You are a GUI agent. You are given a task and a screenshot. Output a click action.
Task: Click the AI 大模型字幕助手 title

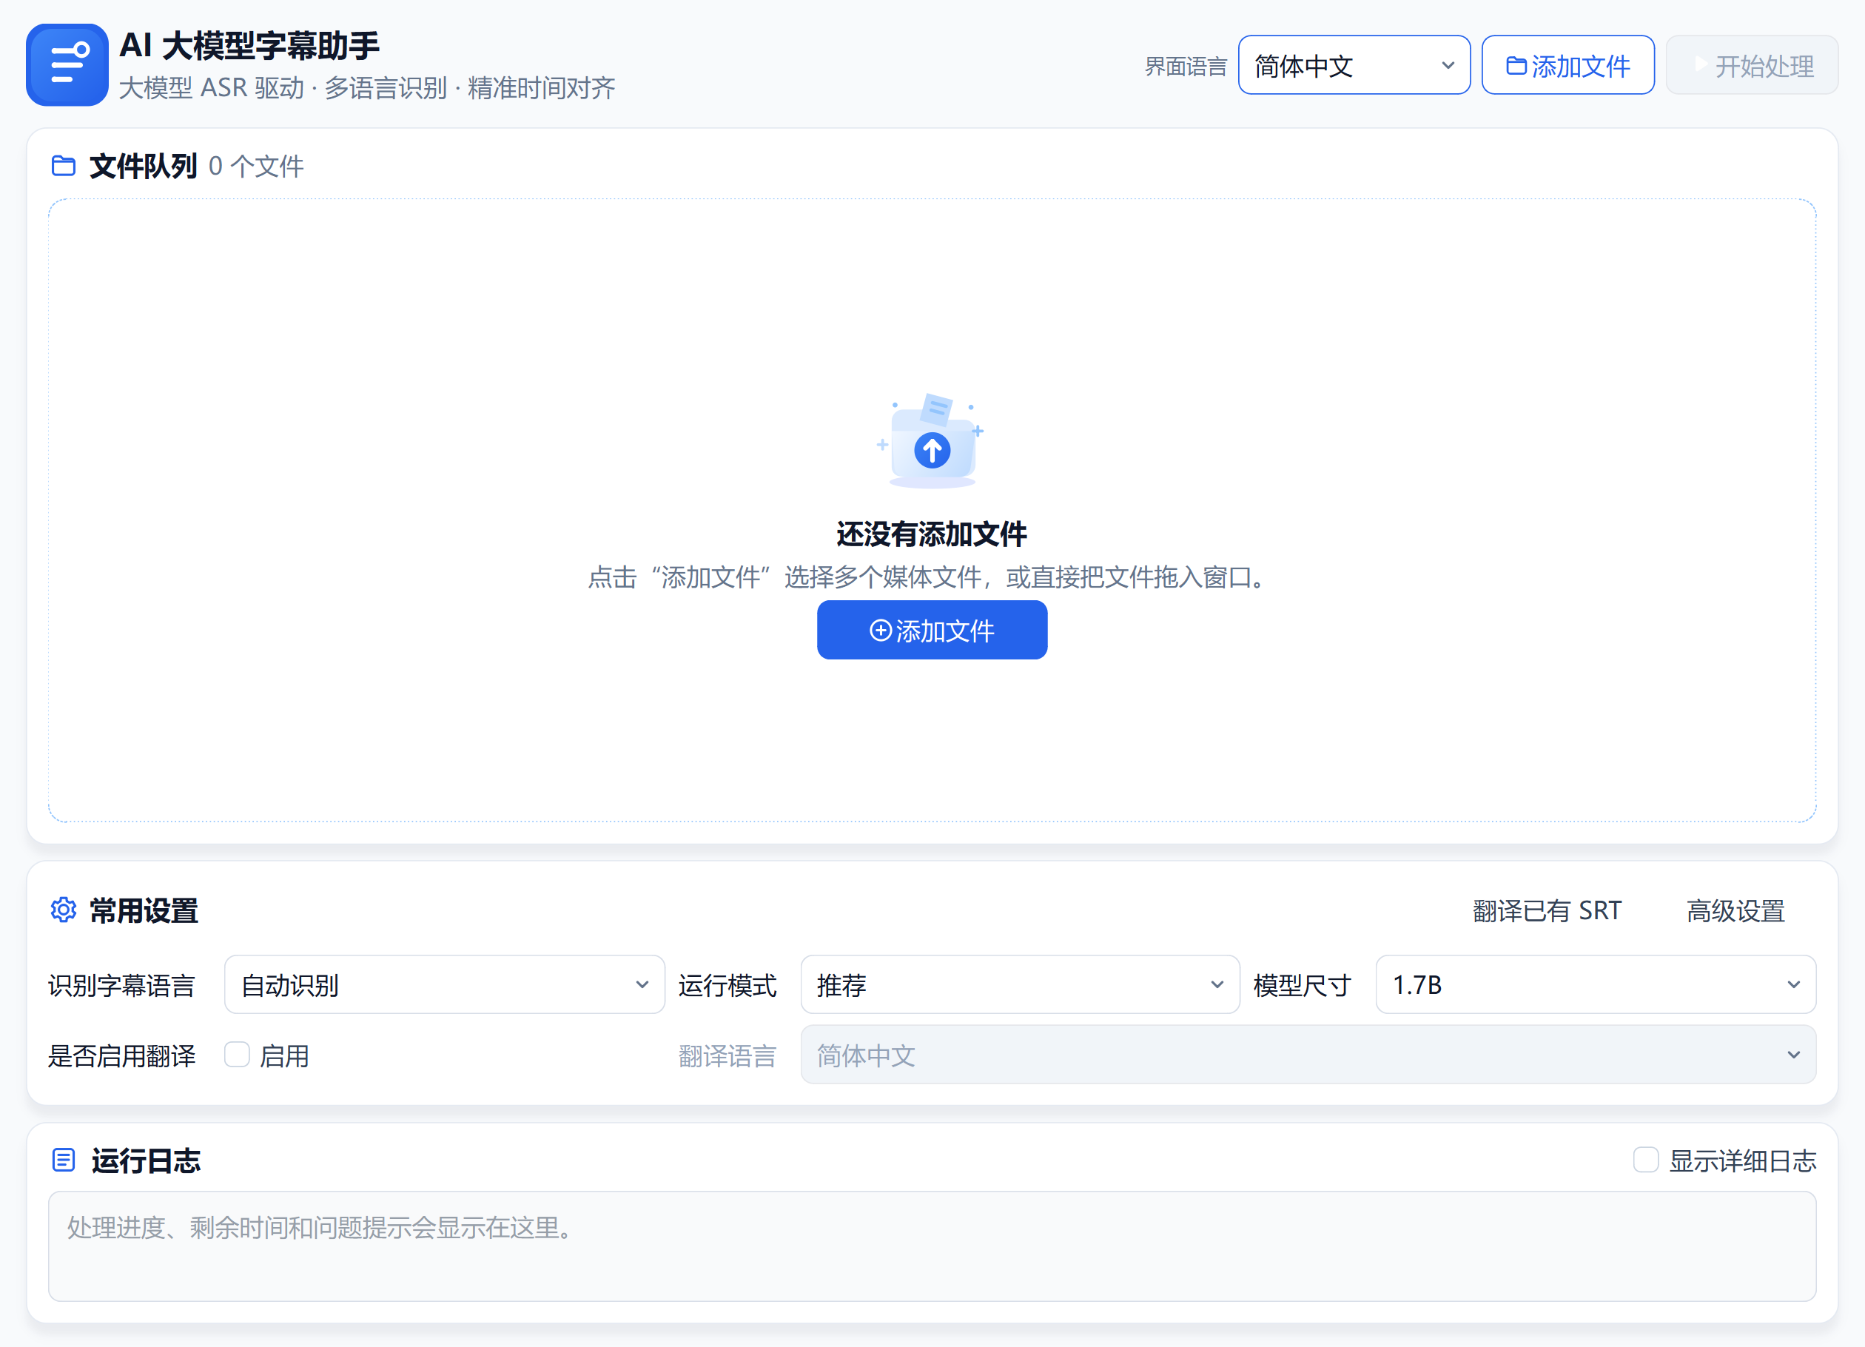[x=249, y=46]
